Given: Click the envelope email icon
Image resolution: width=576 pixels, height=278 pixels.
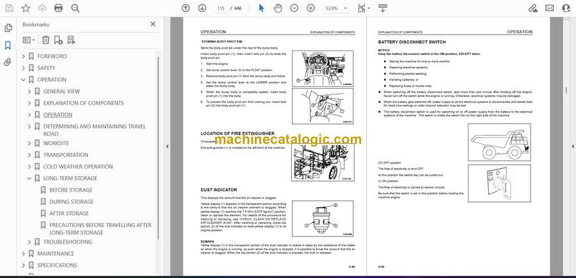Looking at the screenshot, I should pos(550,8).
